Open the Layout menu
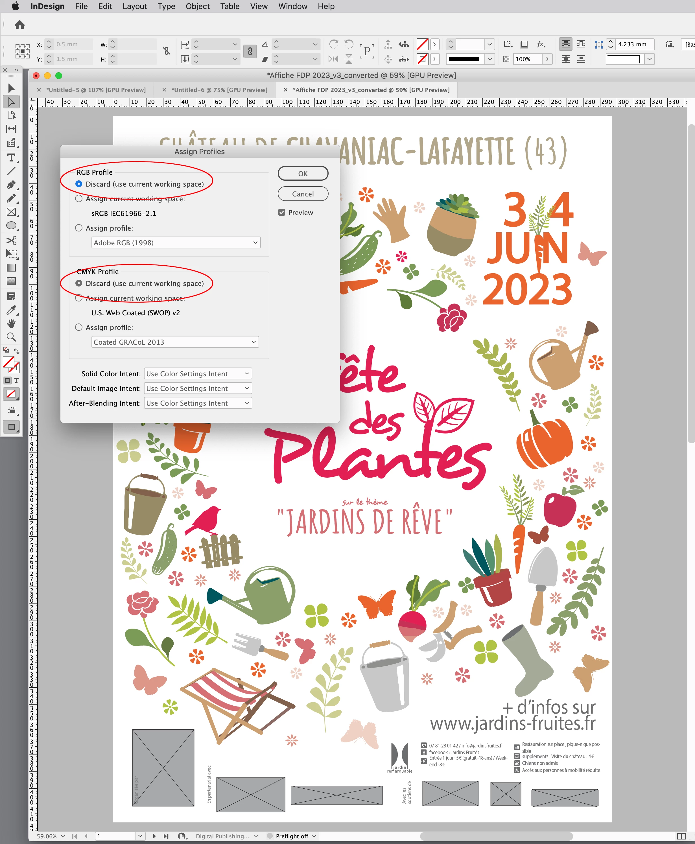The image size is (695, 844). click(135, 6)
